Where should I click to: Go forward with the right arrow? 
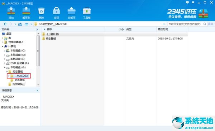(x=10, y=24)
